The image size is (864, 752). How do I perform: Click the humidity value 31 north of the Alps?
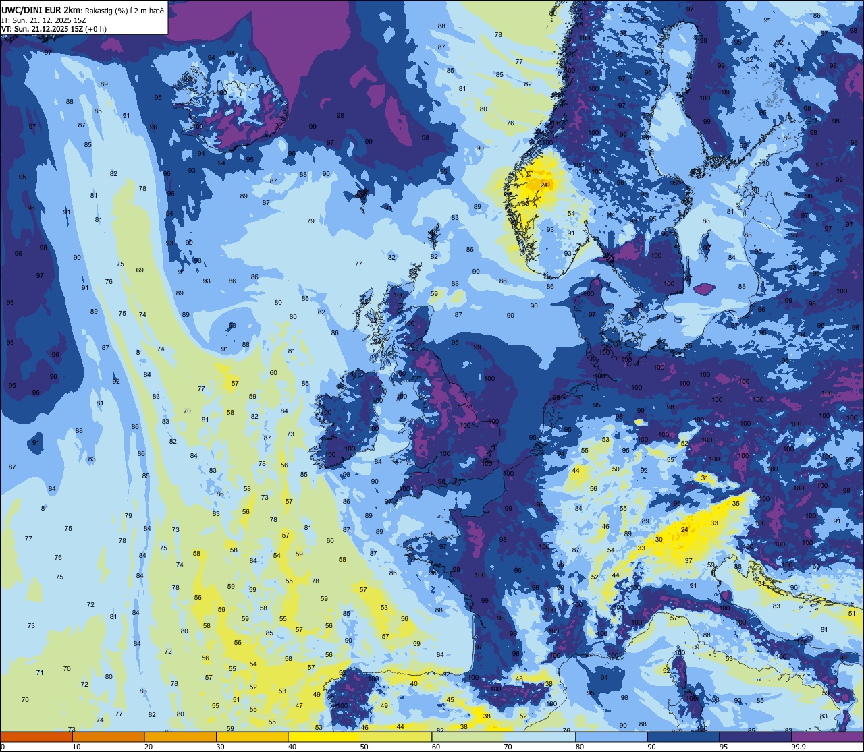[x=705, y=478]
